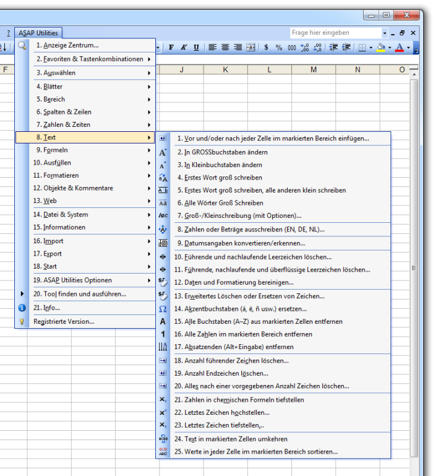Click the Frage hier eingeben help field

click(336, 33)
